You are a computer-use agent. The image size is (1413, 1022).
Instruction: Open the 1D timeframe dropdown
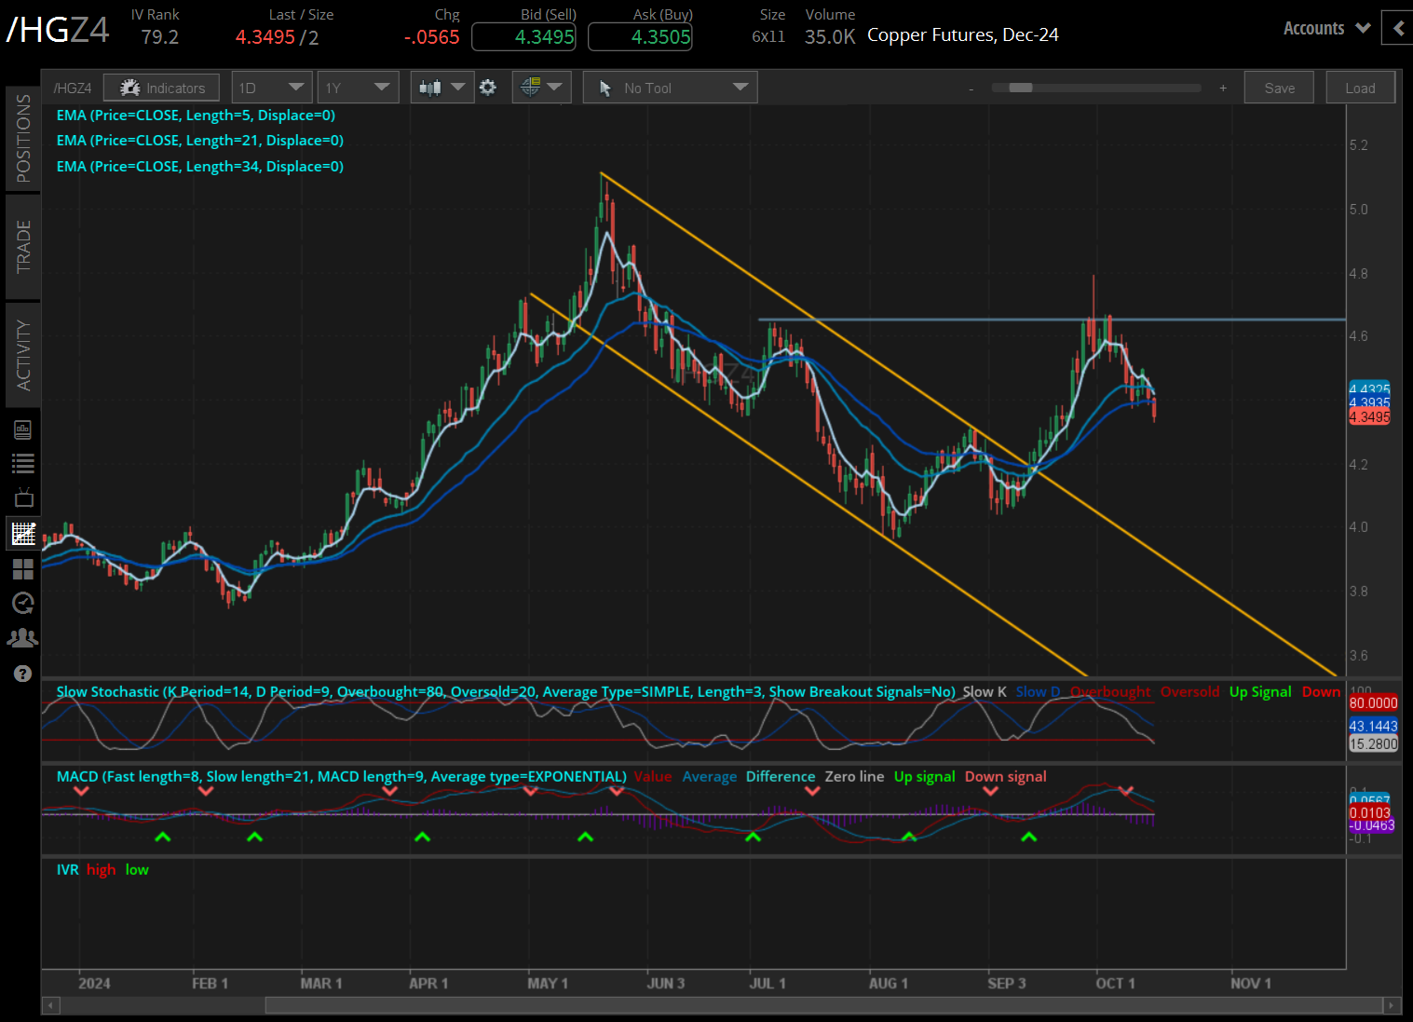pyautogui.click(x=271, y=87)
